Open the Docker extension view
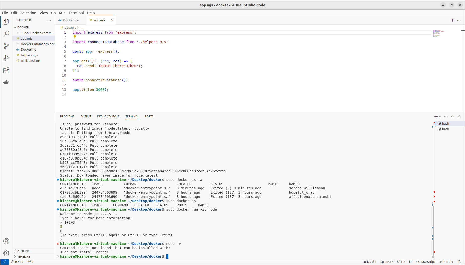Image resolution: width=465 pixels, height=265 pixels. coord(6,82)
